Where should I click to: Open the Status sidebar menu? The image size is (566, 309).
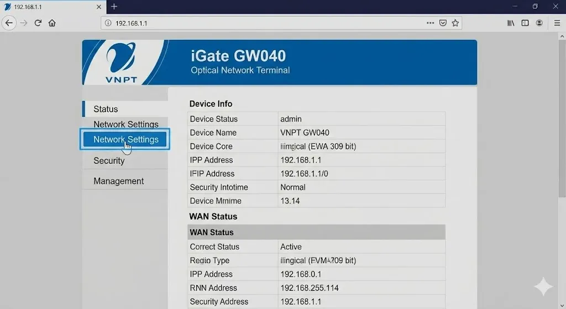click(125, 109)
